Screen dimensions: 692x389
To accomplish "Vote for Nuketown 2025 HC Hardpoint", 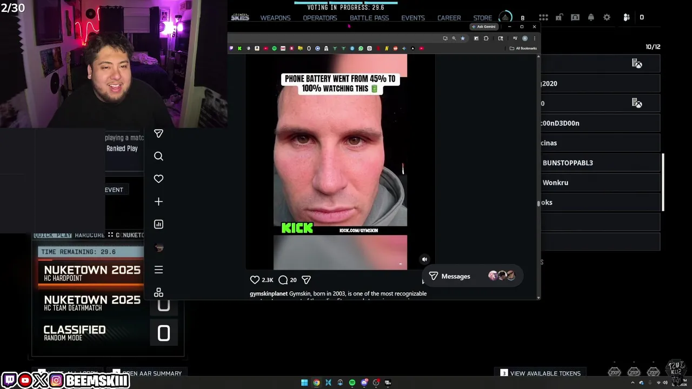I will click(91, 273).
